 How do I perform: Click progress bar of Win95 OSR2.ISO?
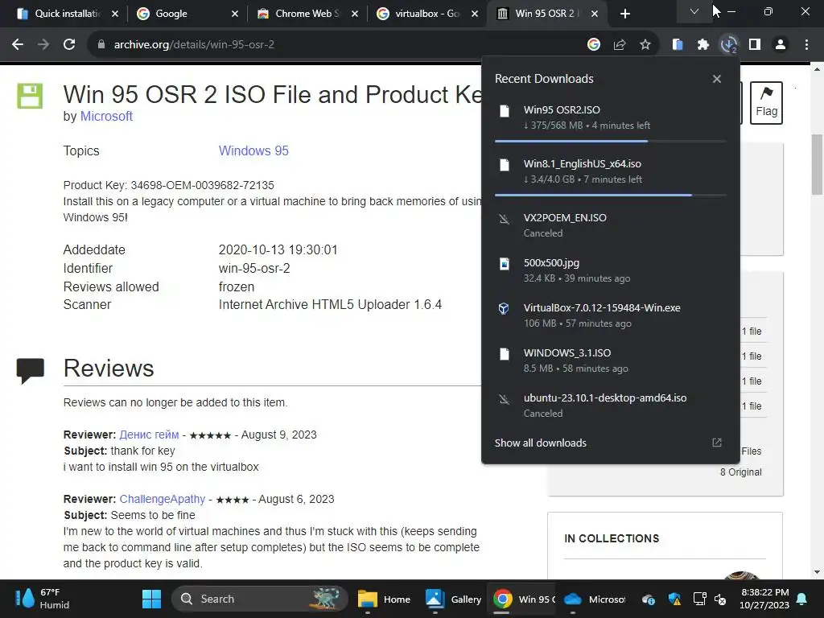pos(610,142)
